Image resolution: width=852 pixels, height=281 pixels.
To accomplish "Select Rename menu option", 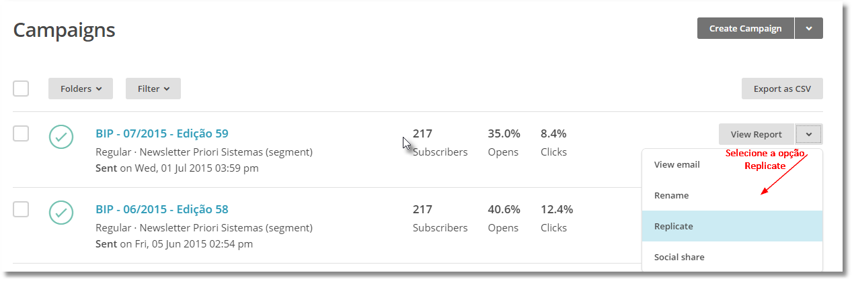I will pos(732,195).
